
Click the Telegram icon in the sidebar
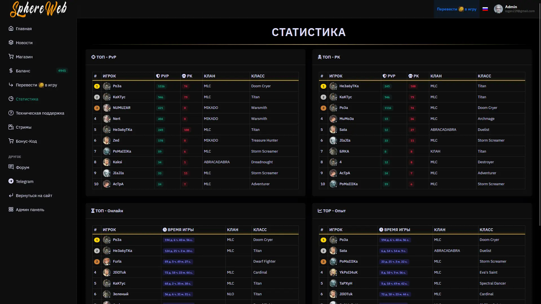[11, 181]
